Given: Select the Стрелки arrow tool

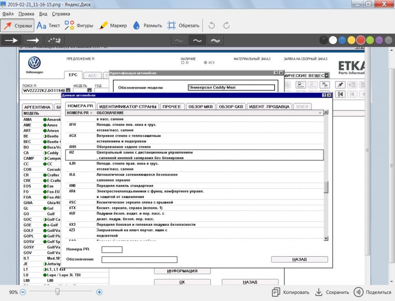Looking at the screenshot, I should (x=17, y=25).
